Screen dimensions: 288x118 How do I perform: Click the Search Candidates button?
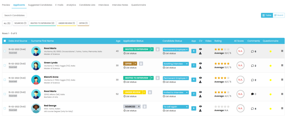15,15
